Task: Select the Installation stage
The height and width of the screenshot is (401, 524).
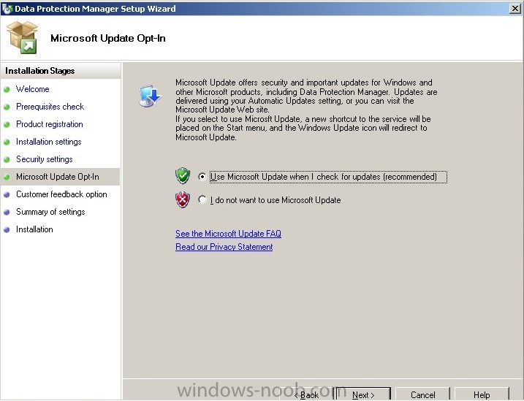Action: (x=34, y=229)
